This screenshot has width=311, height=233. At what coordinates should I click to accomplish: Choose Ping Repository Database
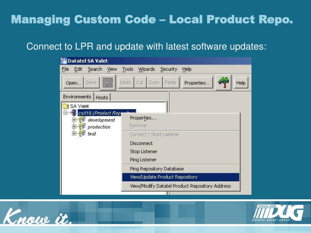(181, 169)
